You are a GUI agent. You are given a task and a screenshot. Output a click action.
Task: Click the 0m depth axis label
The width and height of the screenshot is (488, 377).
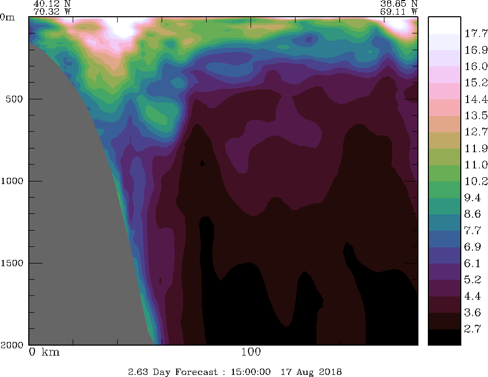pyautogui.click(x=8, y=17)
